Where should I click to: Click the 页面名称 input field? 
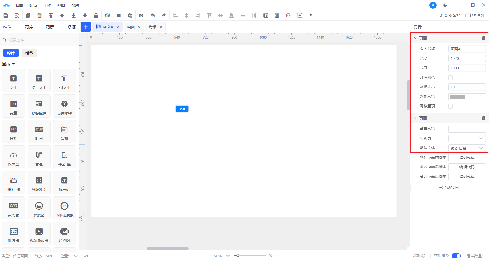click(x=467, y=49)
